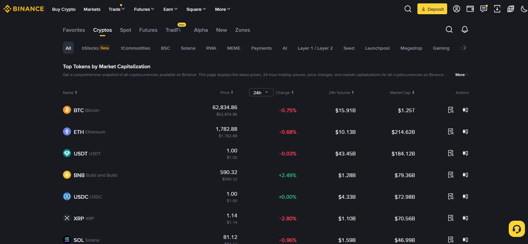Open the download app icon
The width and height of the screenshot is (528, 244).
click(x=497, y=9)
